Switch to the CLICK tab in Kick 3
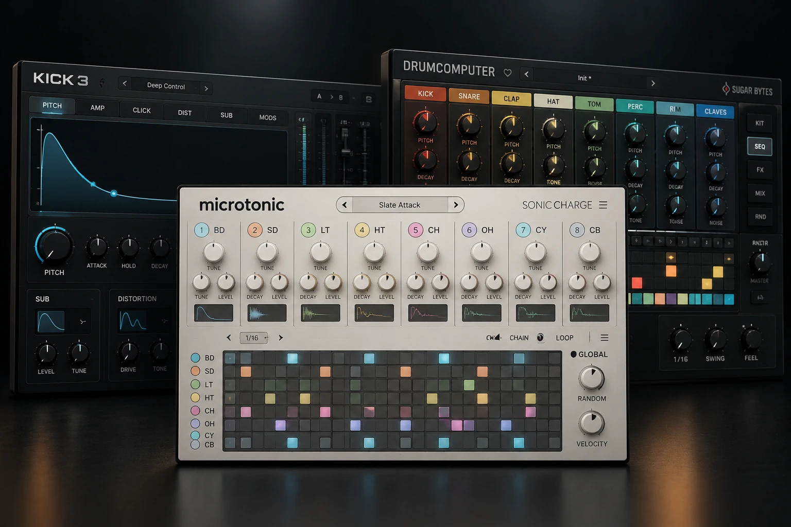Viewport: 791px width, 527px height. 142,110
